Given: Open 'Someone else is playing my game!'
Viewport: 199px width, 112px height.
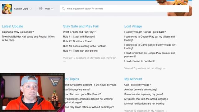Looking at the screenshot, I should click(143, 94).
